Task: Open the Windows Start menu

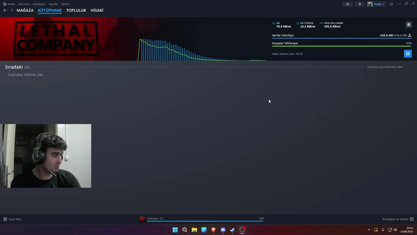Action: pyautogui.click(x=175, y=230)
